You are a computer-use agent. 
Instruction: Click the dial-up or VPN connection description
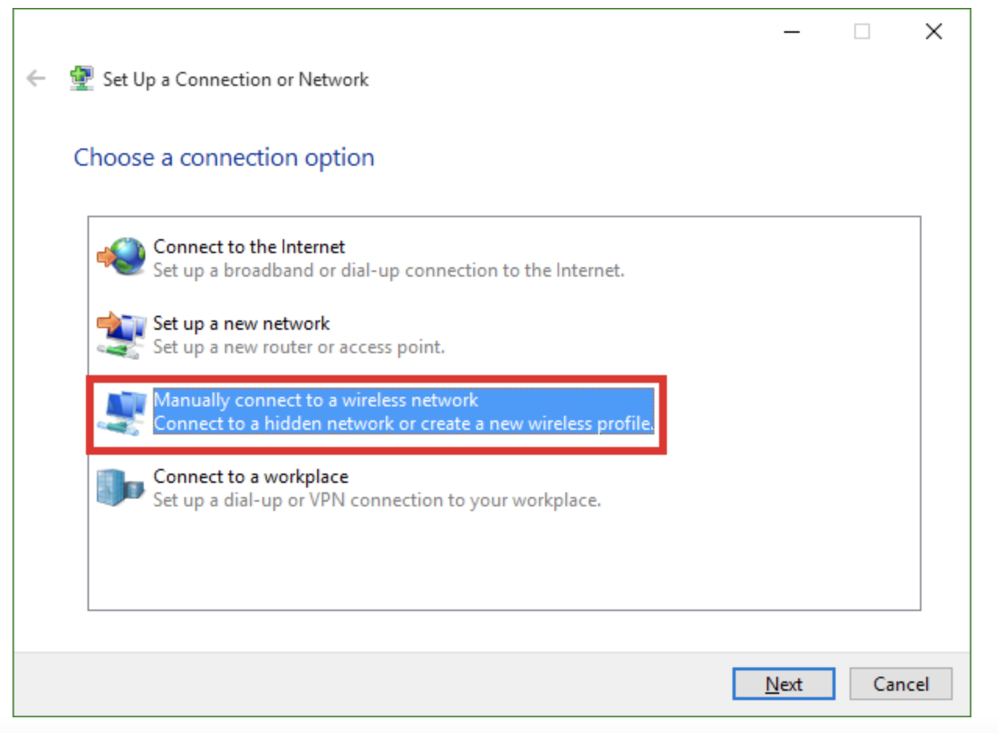pyautogui.click(x=377, y=500)
